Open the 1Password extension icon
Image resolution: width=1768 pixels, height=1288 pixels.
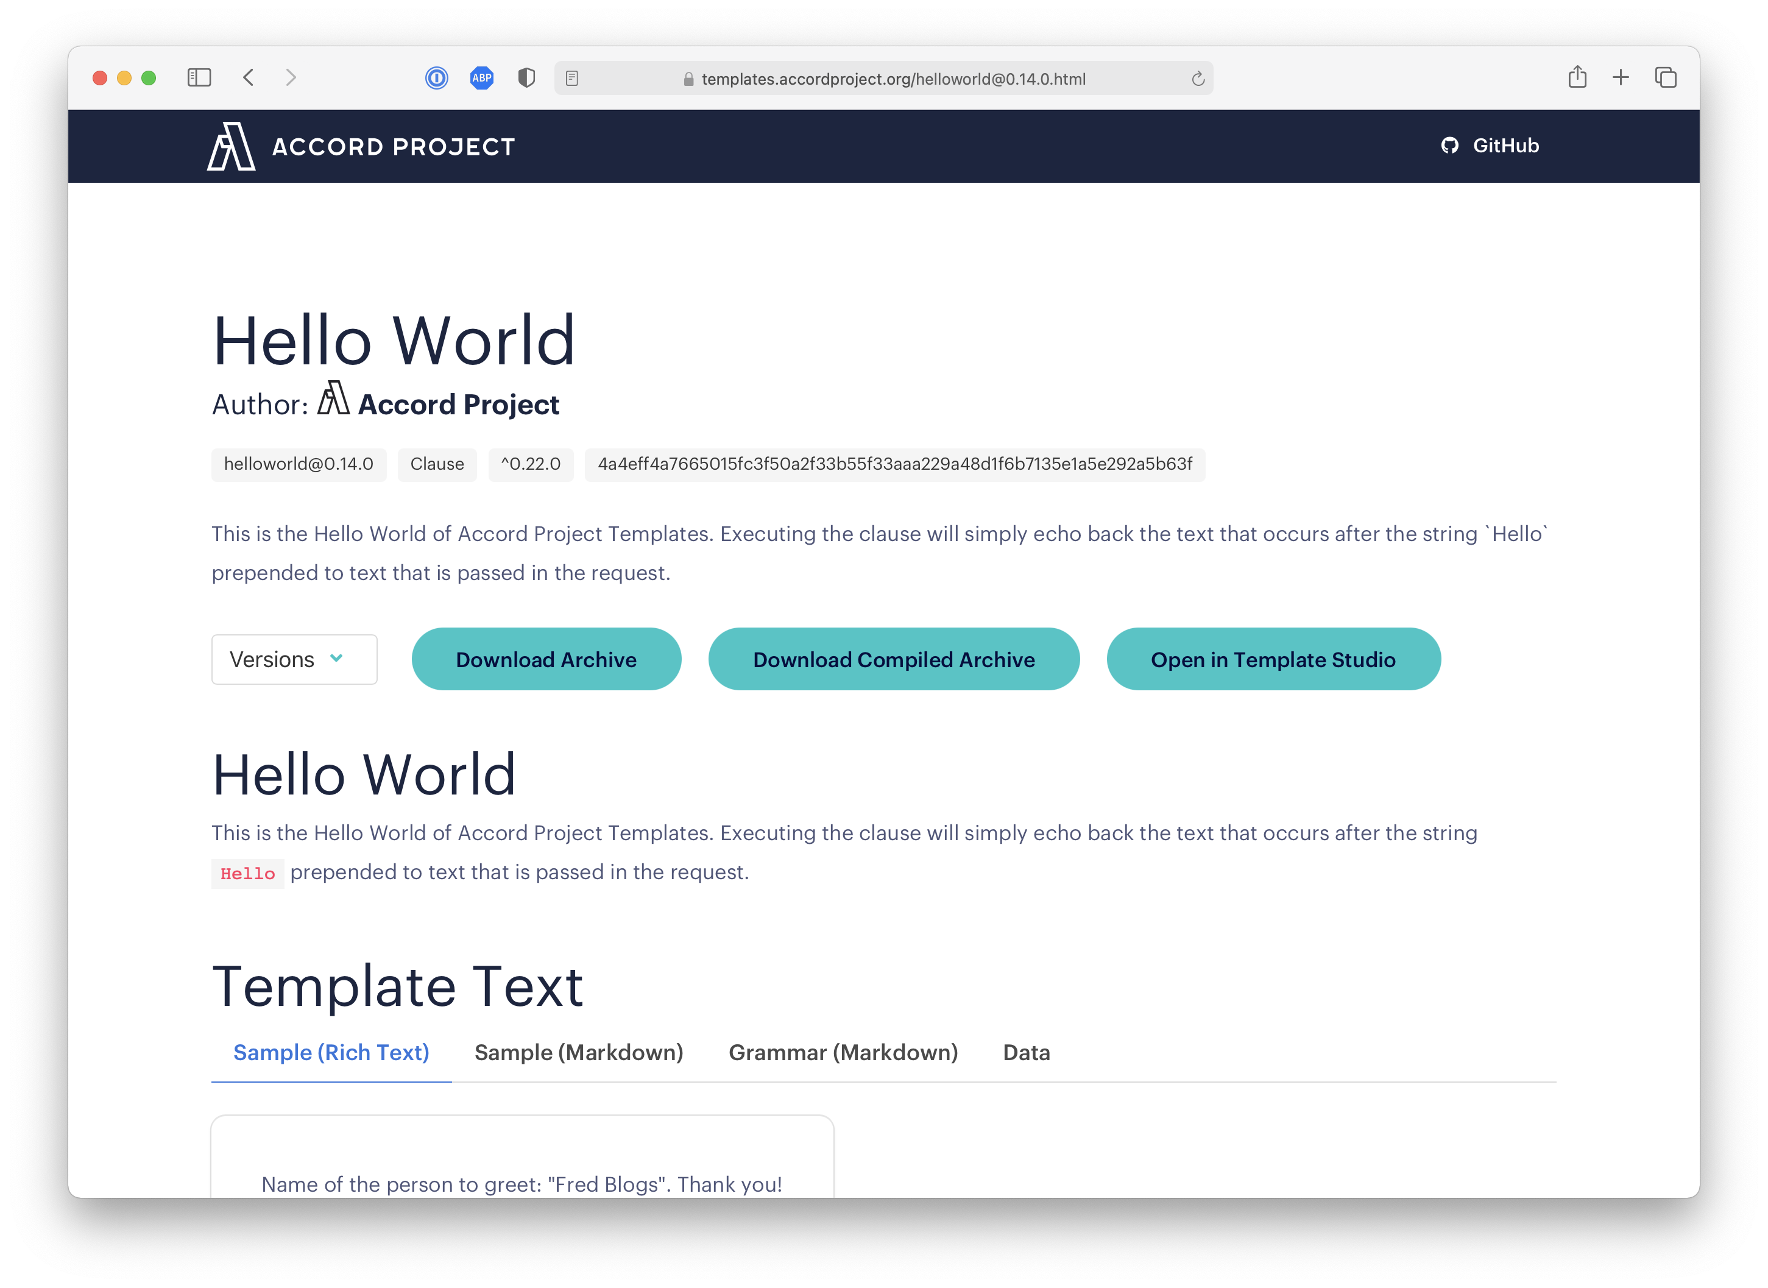coord(437,78)
